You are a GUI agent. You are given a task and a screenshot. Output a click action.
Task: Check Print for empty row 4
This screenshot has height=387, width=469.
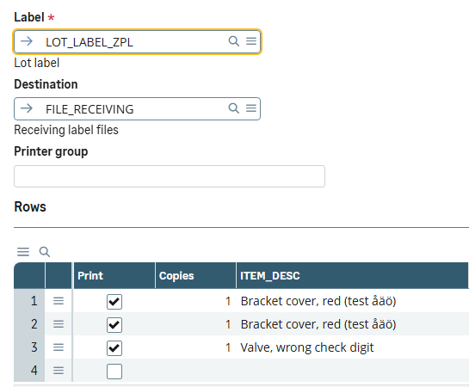pyautogui.click(x=114, y=372)
